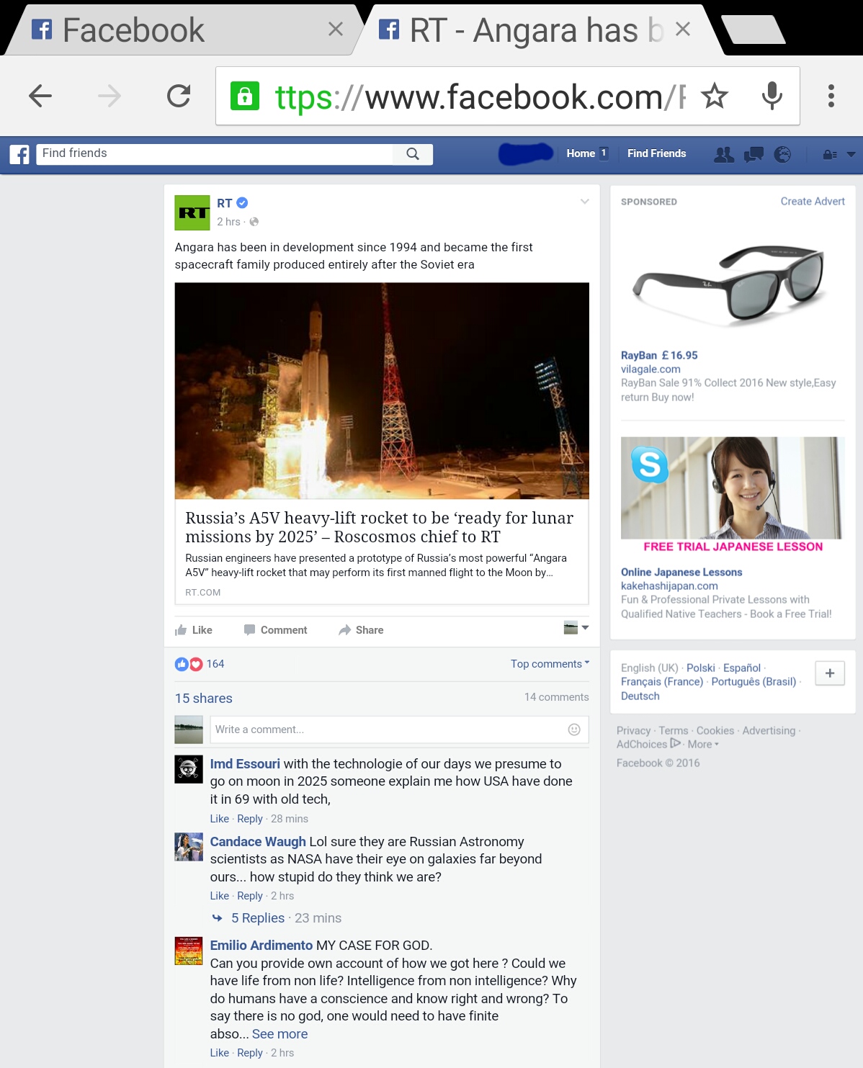This screenshot has height=1068, width=863.
Task: Expand 5 Replies under Candace Waugh
Action: [x=258, y=918]
